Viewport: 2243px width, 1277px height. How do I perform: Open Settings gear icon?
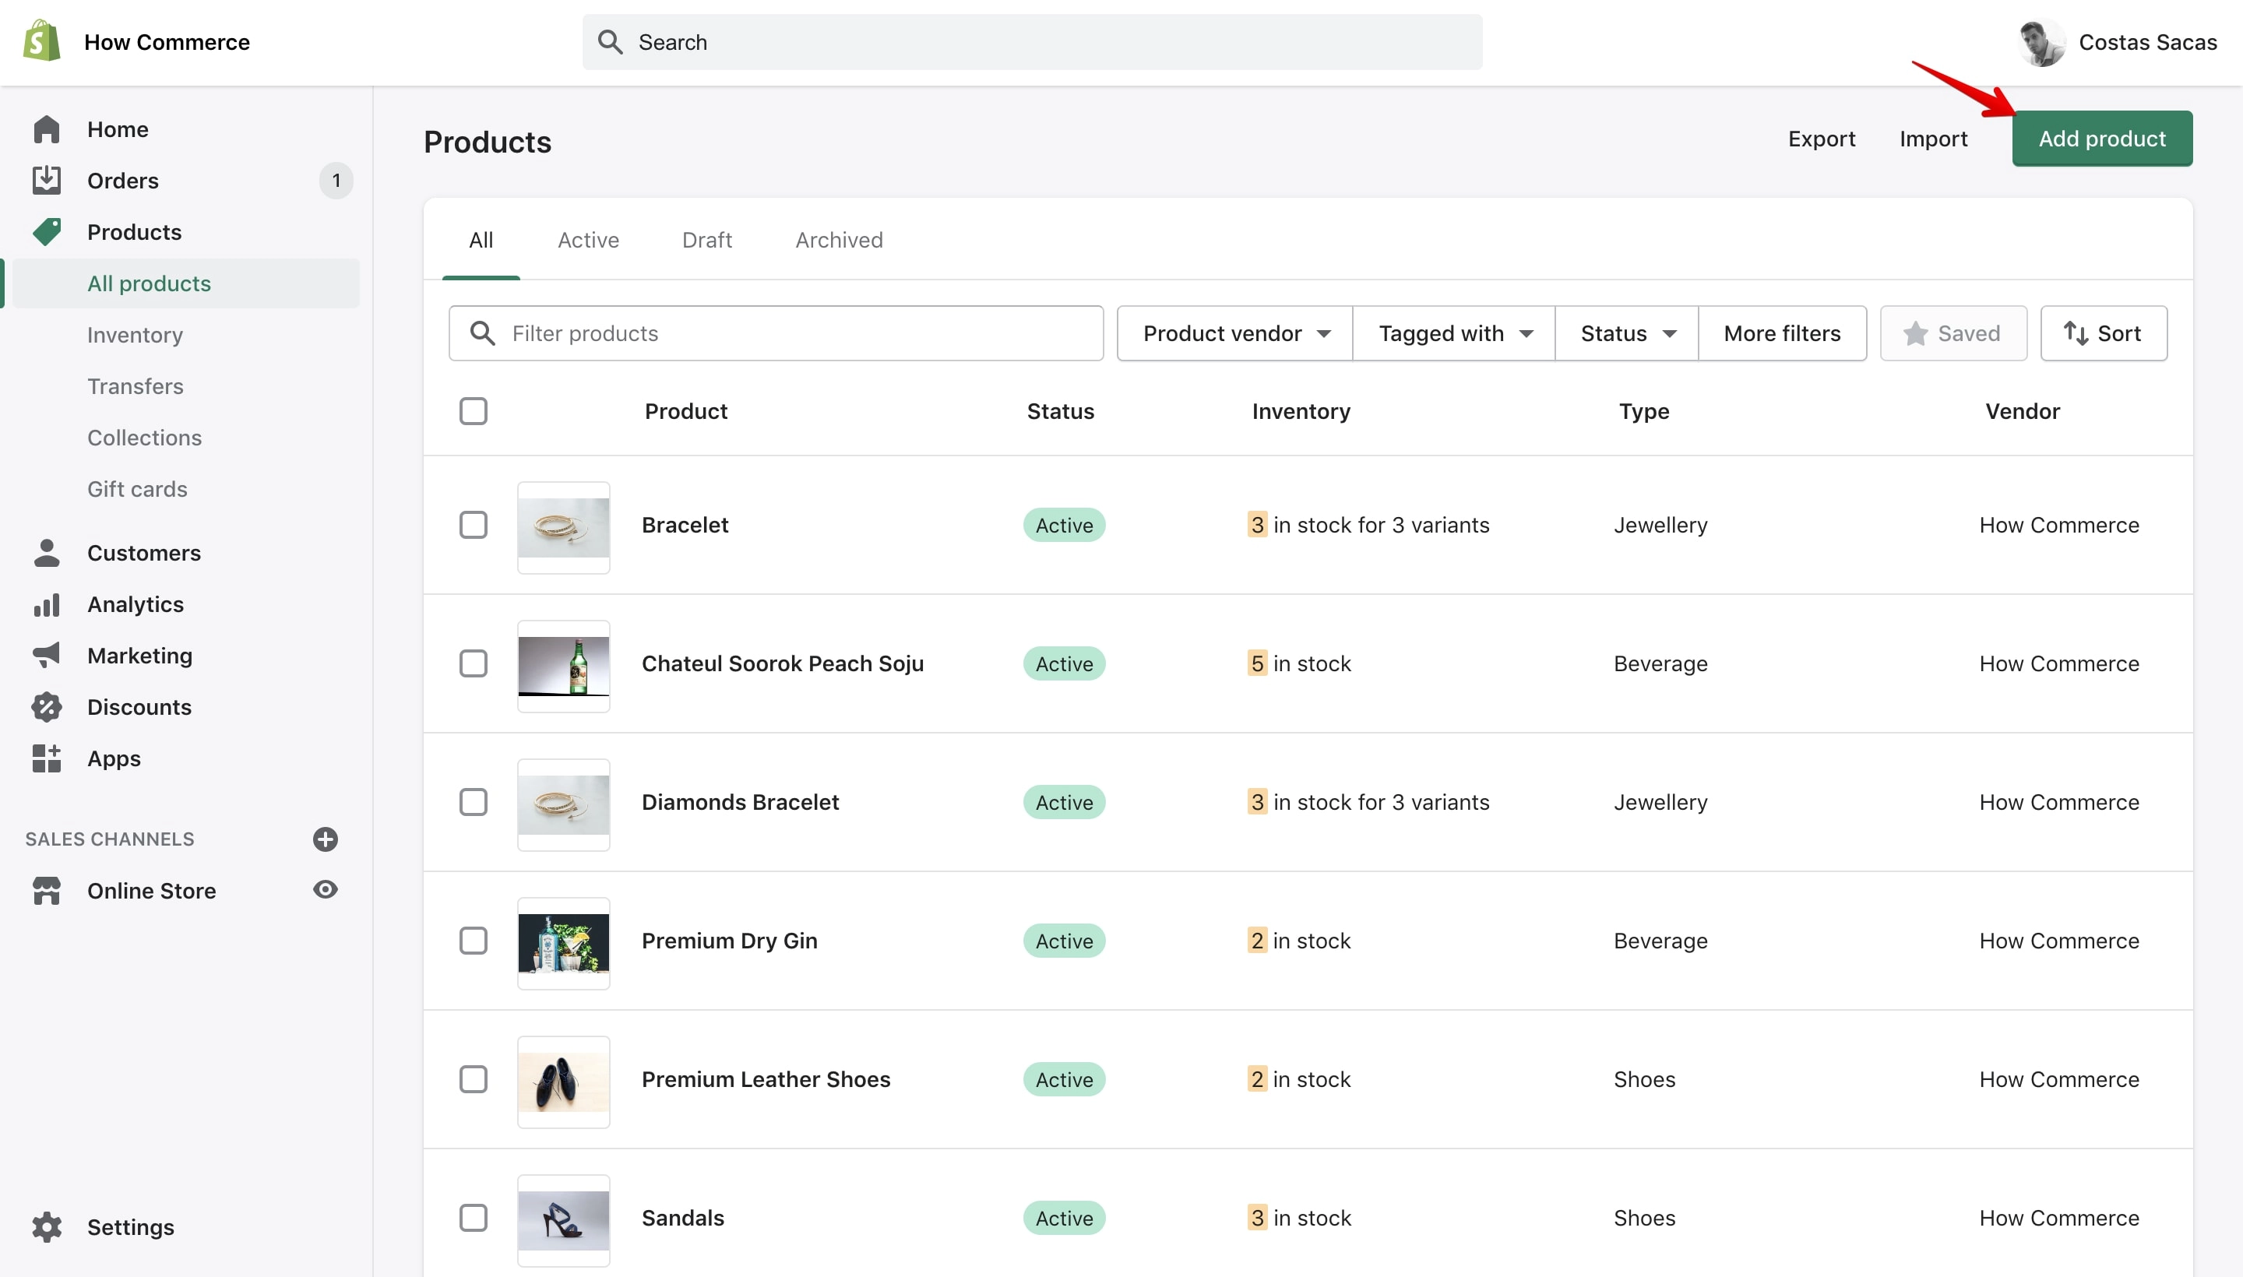coord(47,1227)
